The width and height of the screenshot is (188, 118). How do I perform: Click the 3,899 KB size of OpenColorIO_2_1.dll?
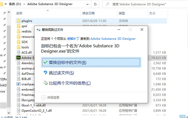[x=159, y=111]
